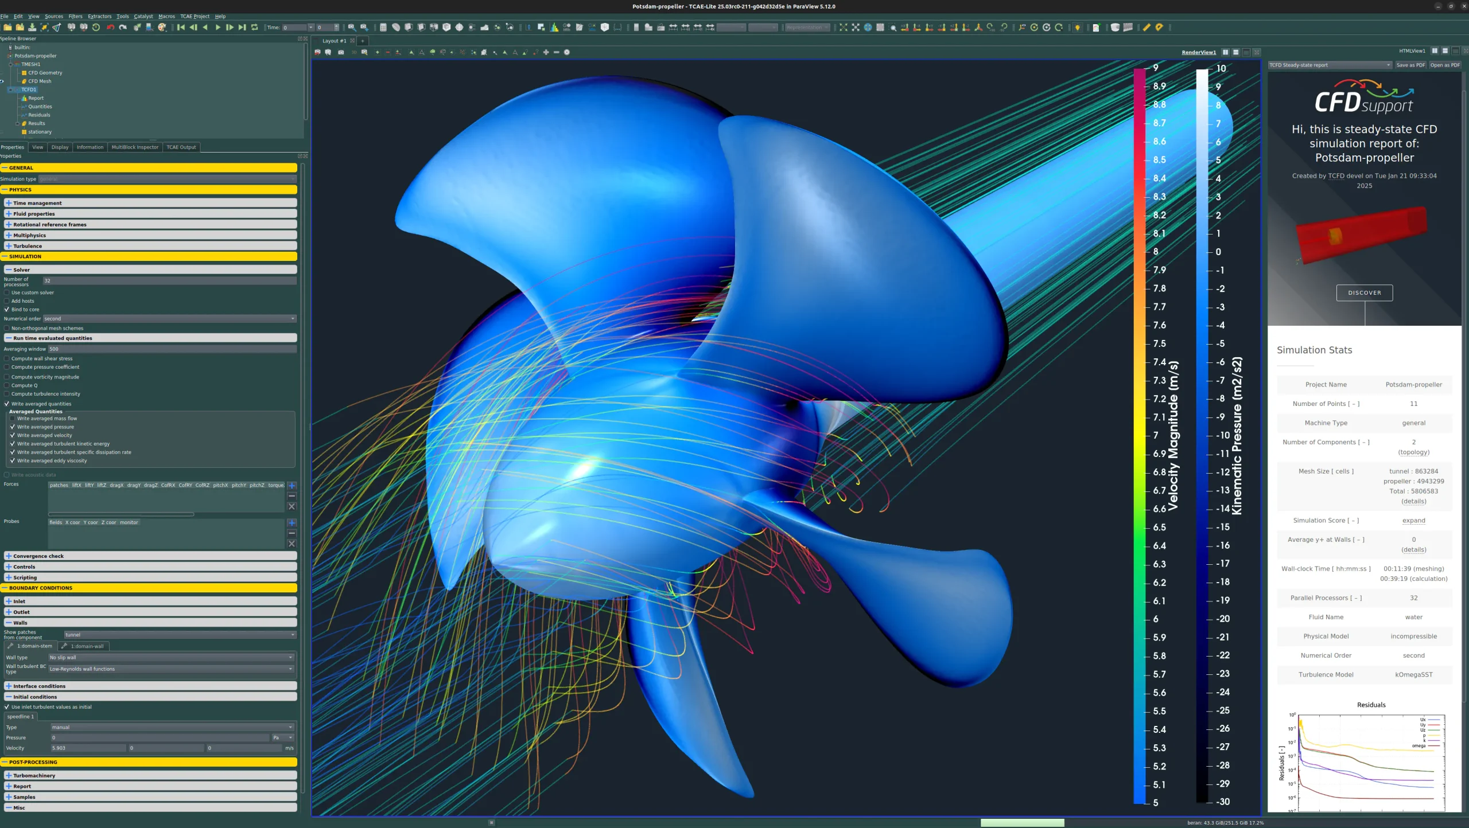The width and height of the screenshot is (1469, 828).
Task: Click the Reset Camera icon
Action: (x=843, y=28)
